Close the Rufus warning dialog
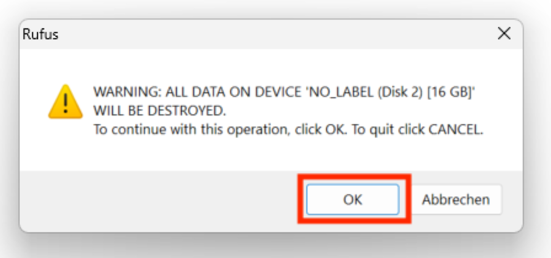 pos(504,34)
